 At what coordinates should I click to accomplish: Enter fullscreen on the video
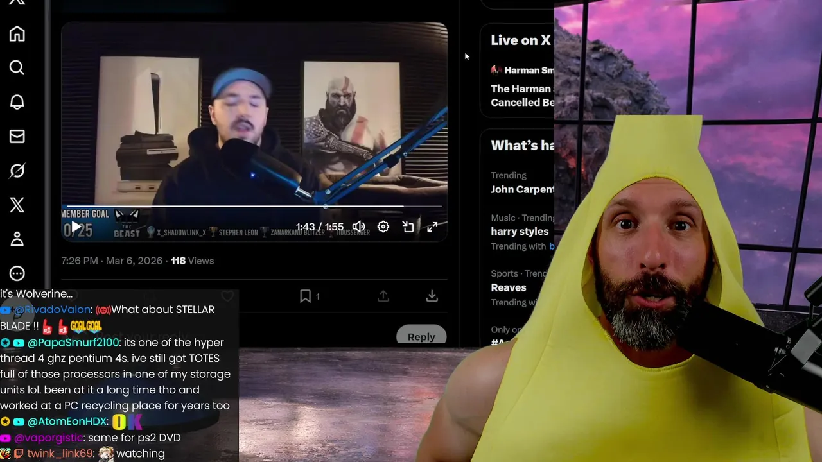tap(433, 227)
